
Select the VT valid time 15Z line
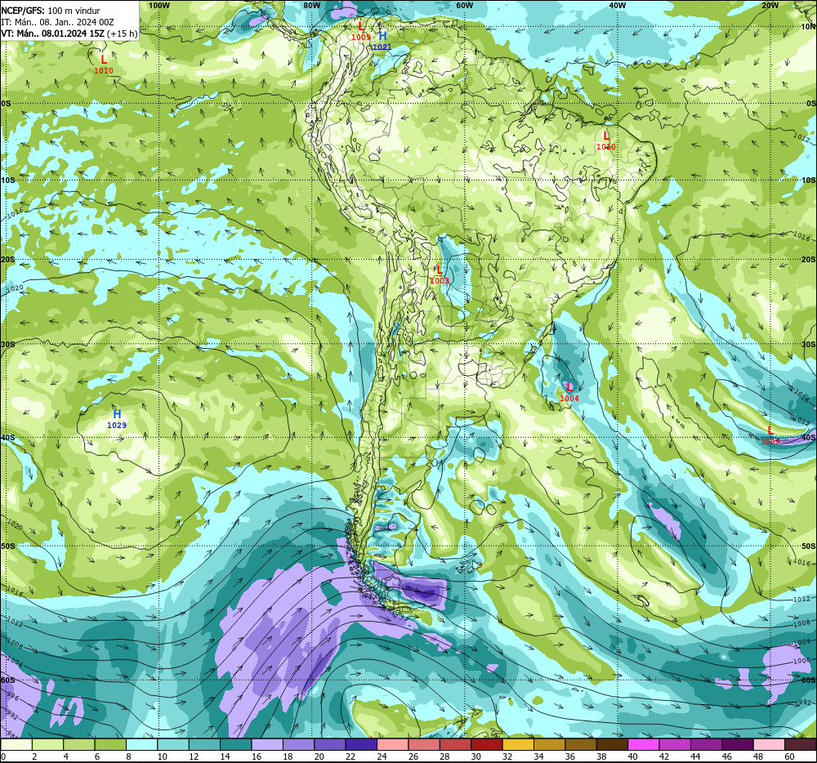53,33
